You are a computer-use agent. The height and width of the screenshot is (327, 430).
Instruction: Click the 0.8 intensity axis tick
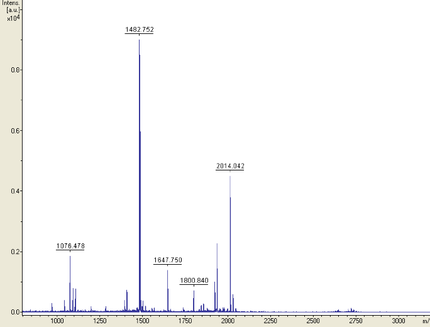(x=13, y=70)
